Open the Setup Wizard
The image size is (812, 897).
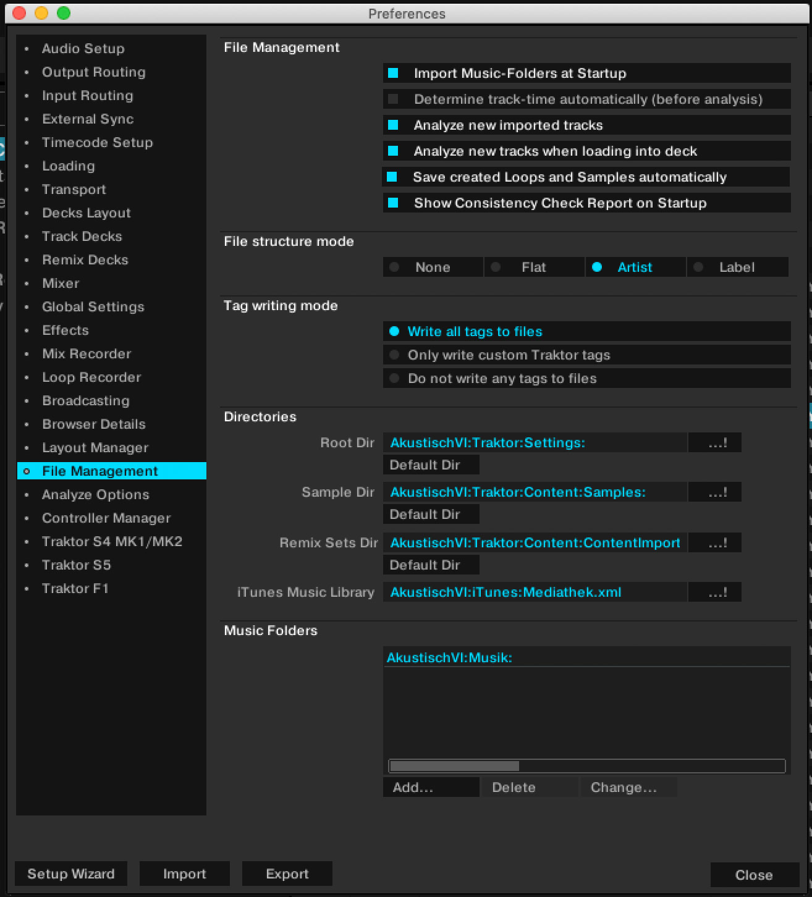point(71,874)
